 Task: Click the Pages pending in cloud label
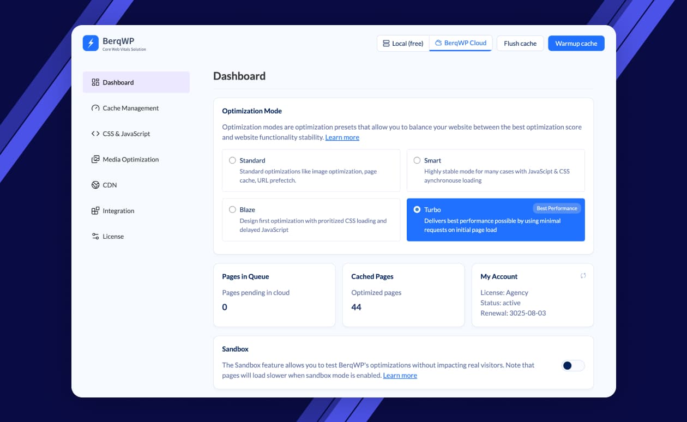[256, 292]
